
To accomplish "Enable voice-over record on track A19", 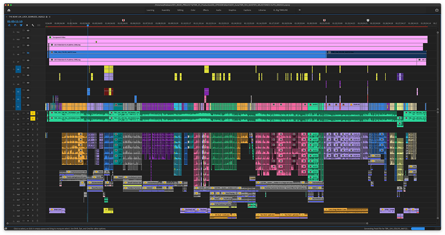I will tap(37, 211).
